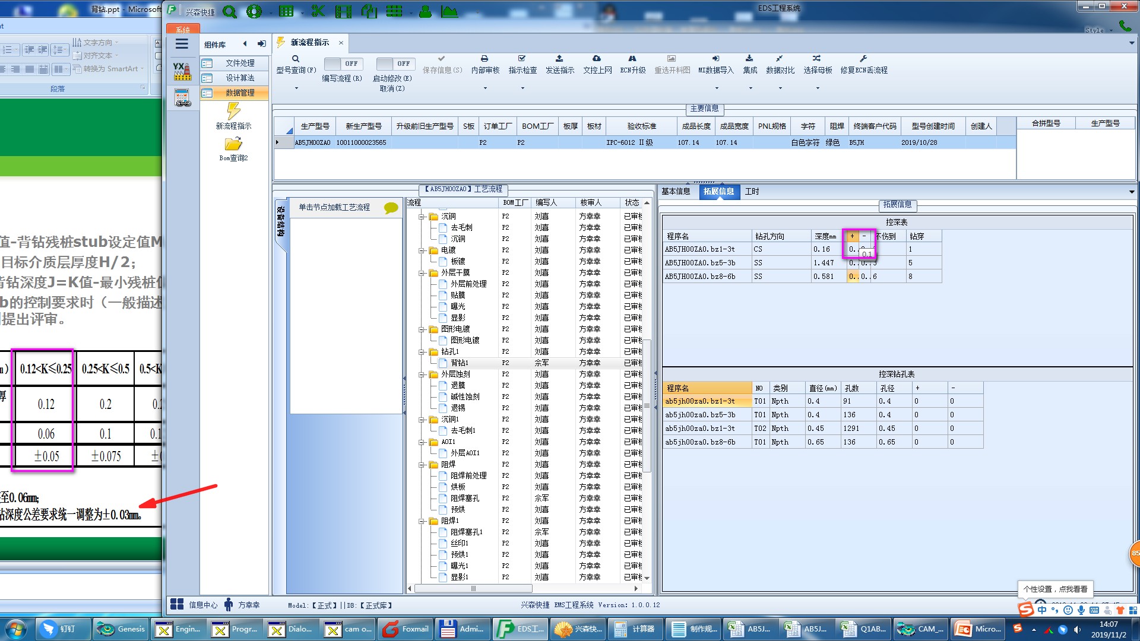Viewport: 1140px width, 641px height.
Task: Collapse the 外层干膜 tree node
Action: coord(422,273)
